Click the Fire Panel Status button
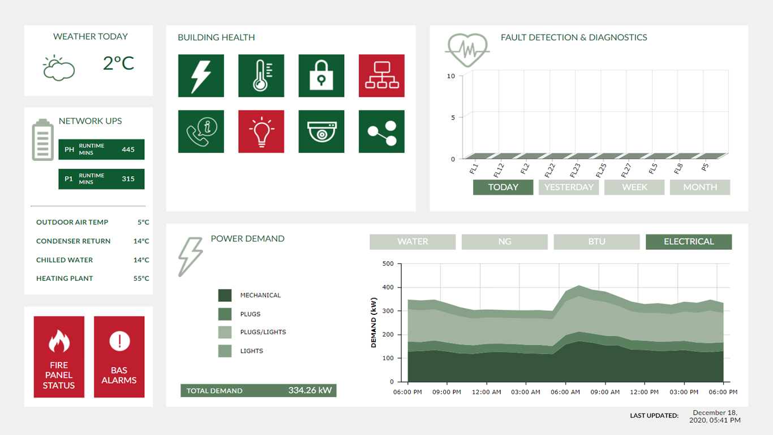 59,357
